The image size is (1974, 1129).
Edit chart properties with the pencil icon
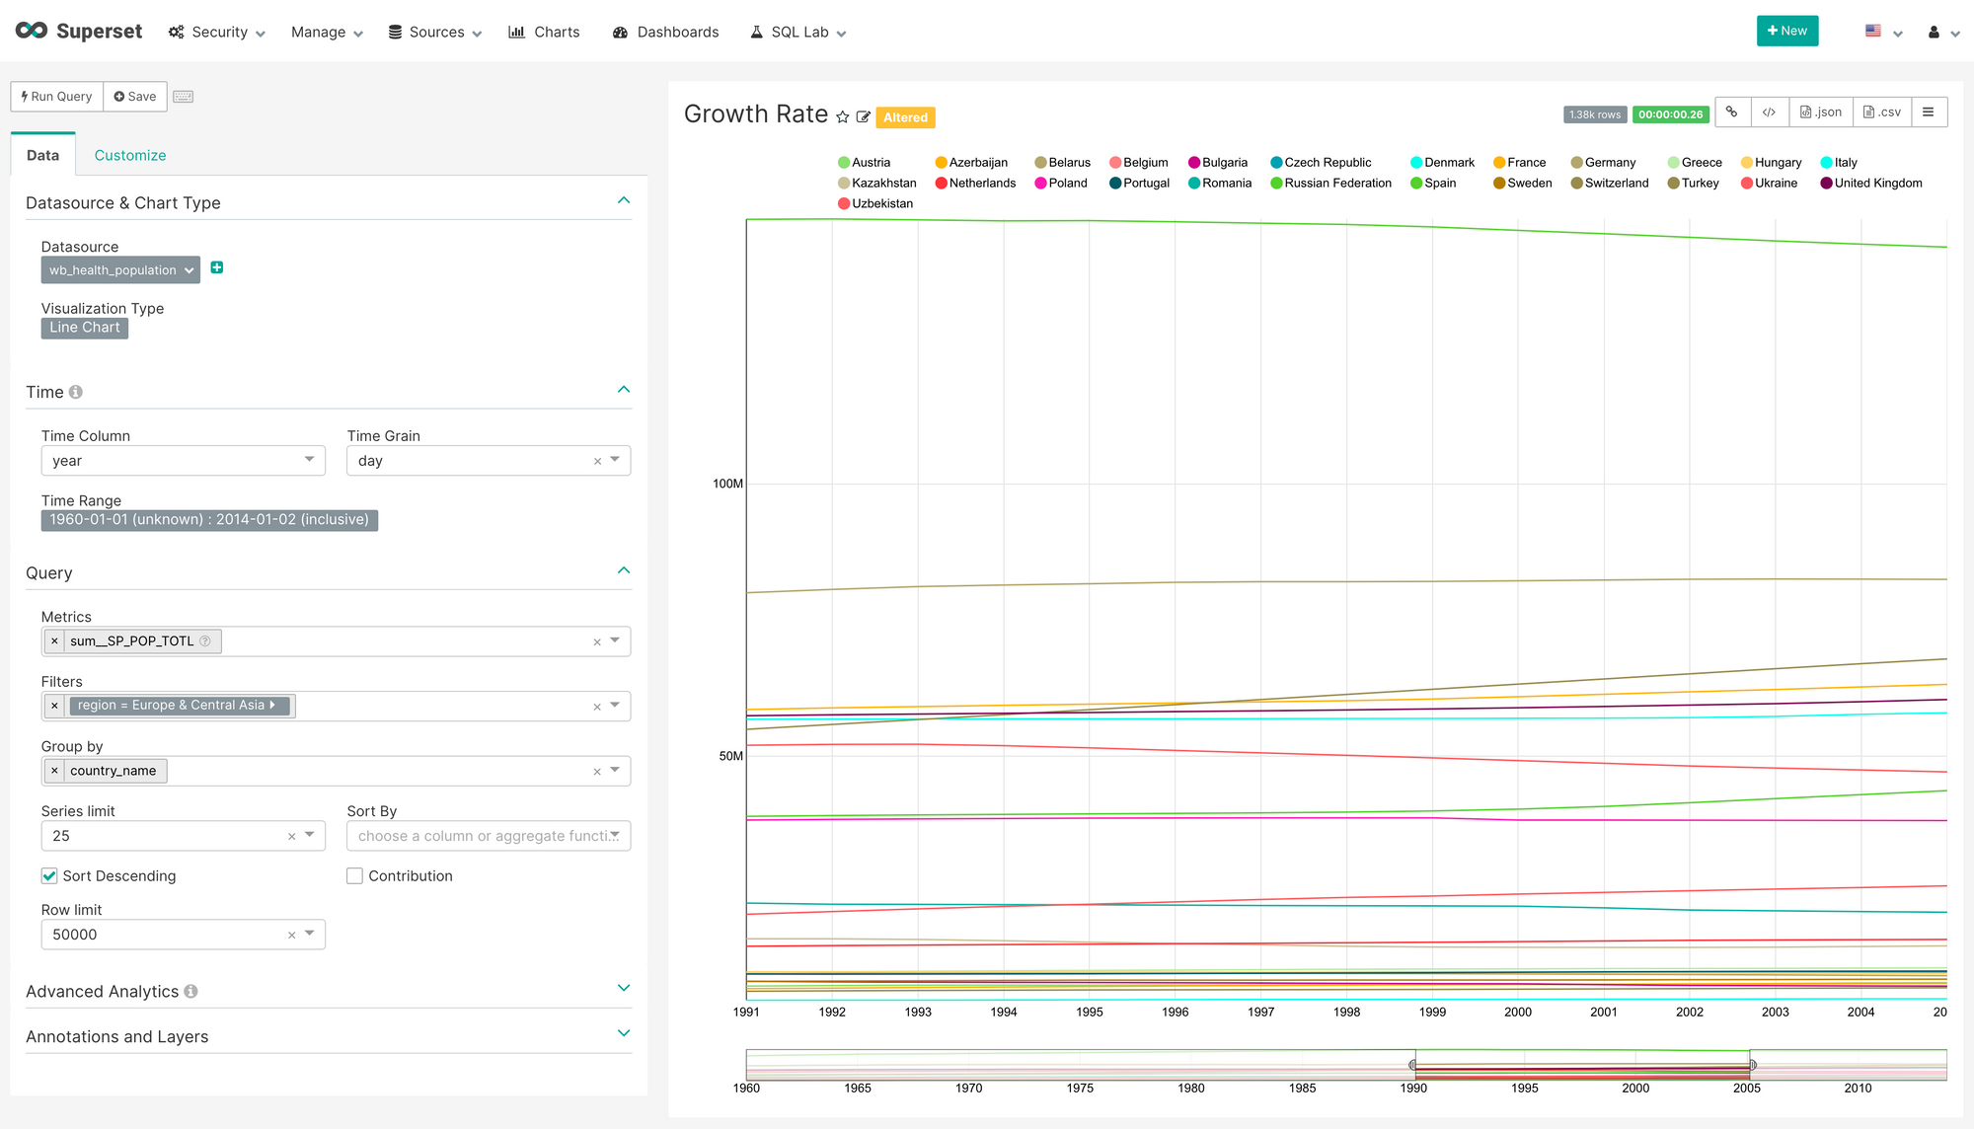coord(865,116)
